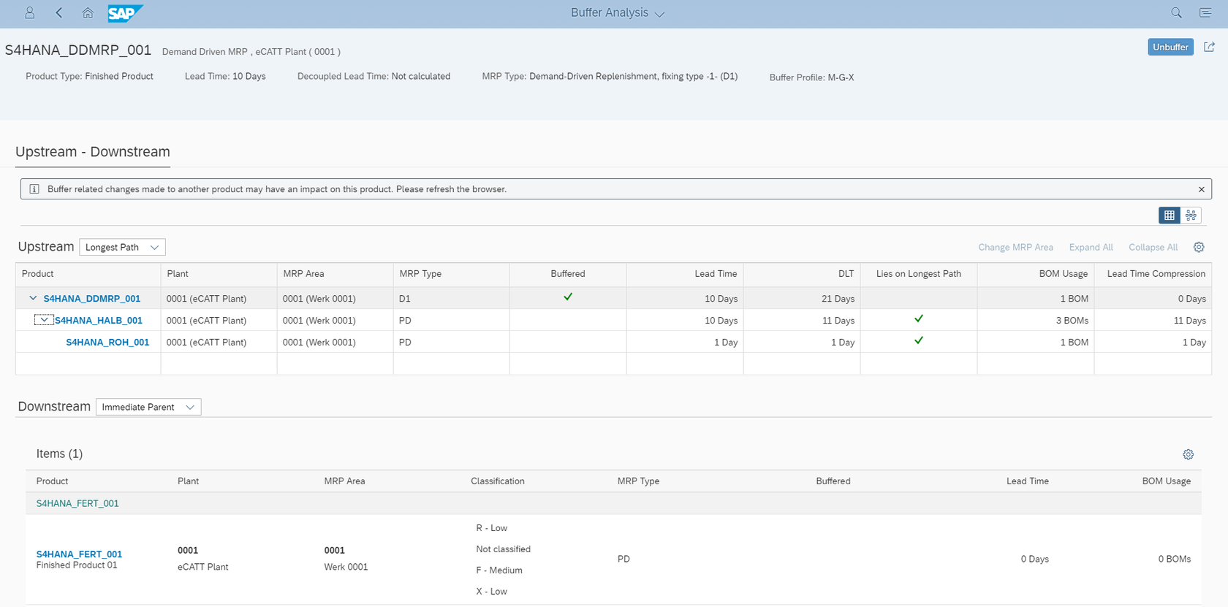Select the Upstream - Downstream tab
The width and height of the screenshot is (1228, 607).
click(x=93, y=152)
